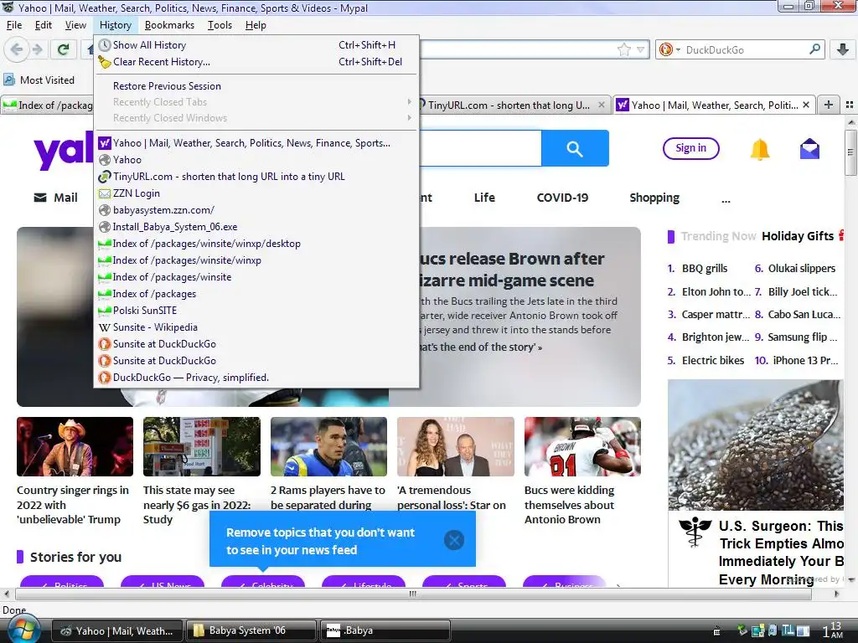Click the Windows Start orb
The image size is (858, 643).
pos(23,630)
